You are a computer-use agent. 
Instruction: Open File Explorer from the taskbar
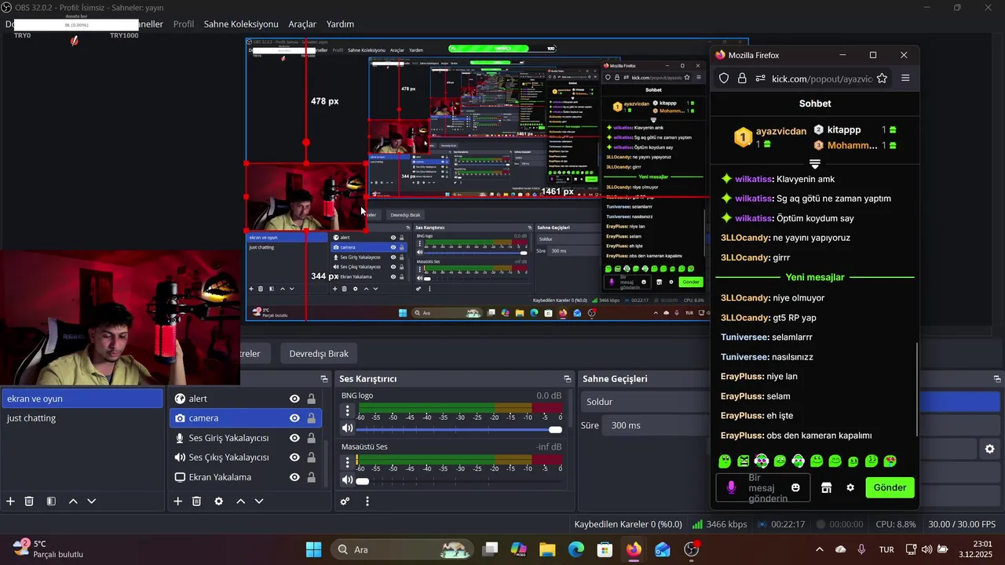click(x=547, y=549)
